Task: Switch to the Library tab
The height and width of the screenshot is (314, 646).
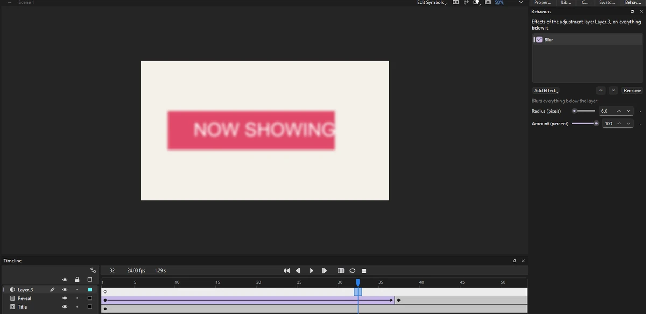Action: pos(566,3)
